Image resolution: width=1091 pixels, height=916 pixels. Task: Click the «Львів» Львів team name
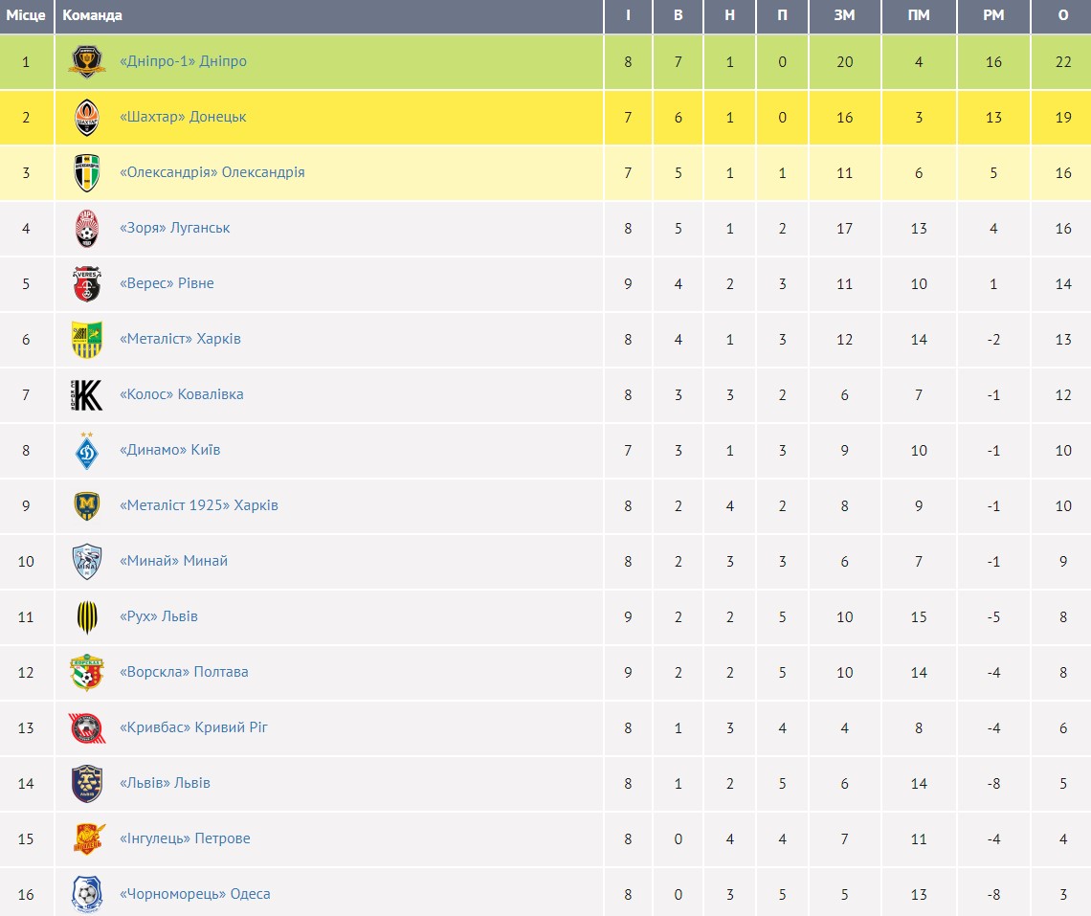pyautogui.click(x=165, y=783)
